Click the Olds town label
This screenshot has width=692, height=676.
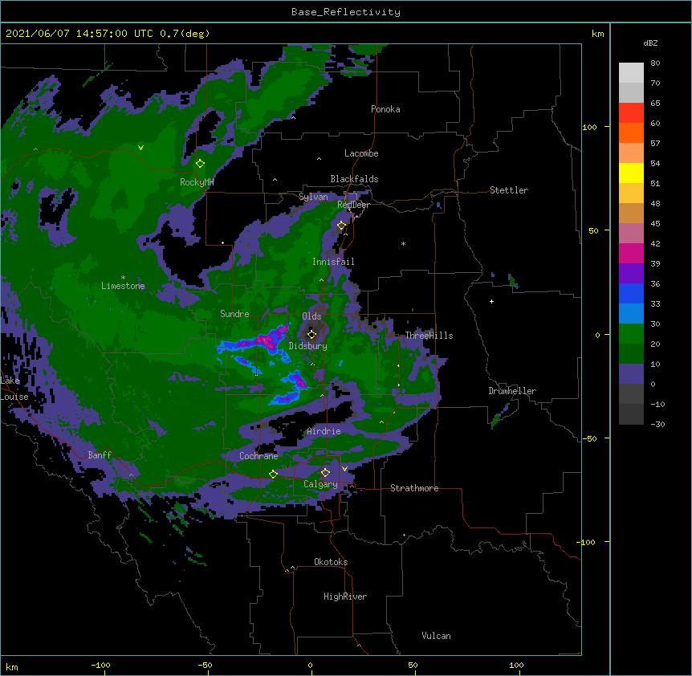(x=311, y=316)
